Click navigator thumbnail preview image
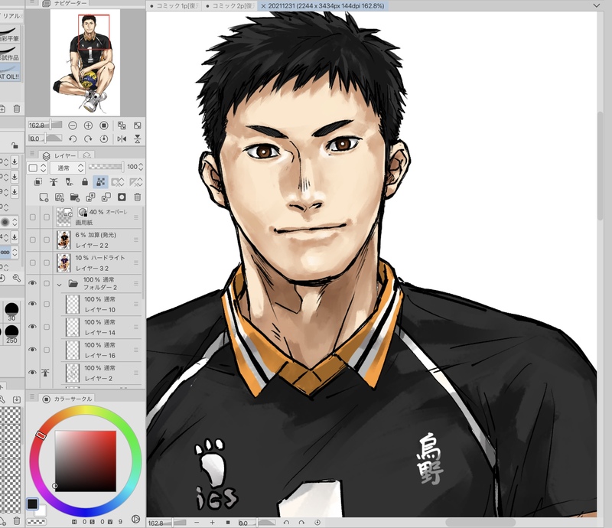 [85, 63]
